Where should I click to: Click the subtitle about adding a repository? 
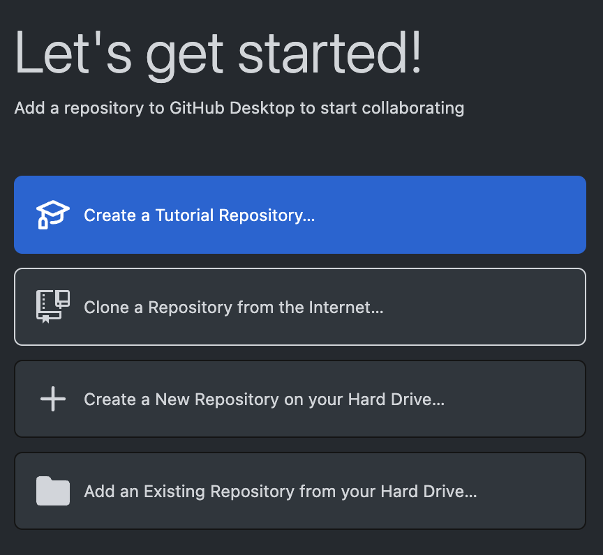pos(239,108)
